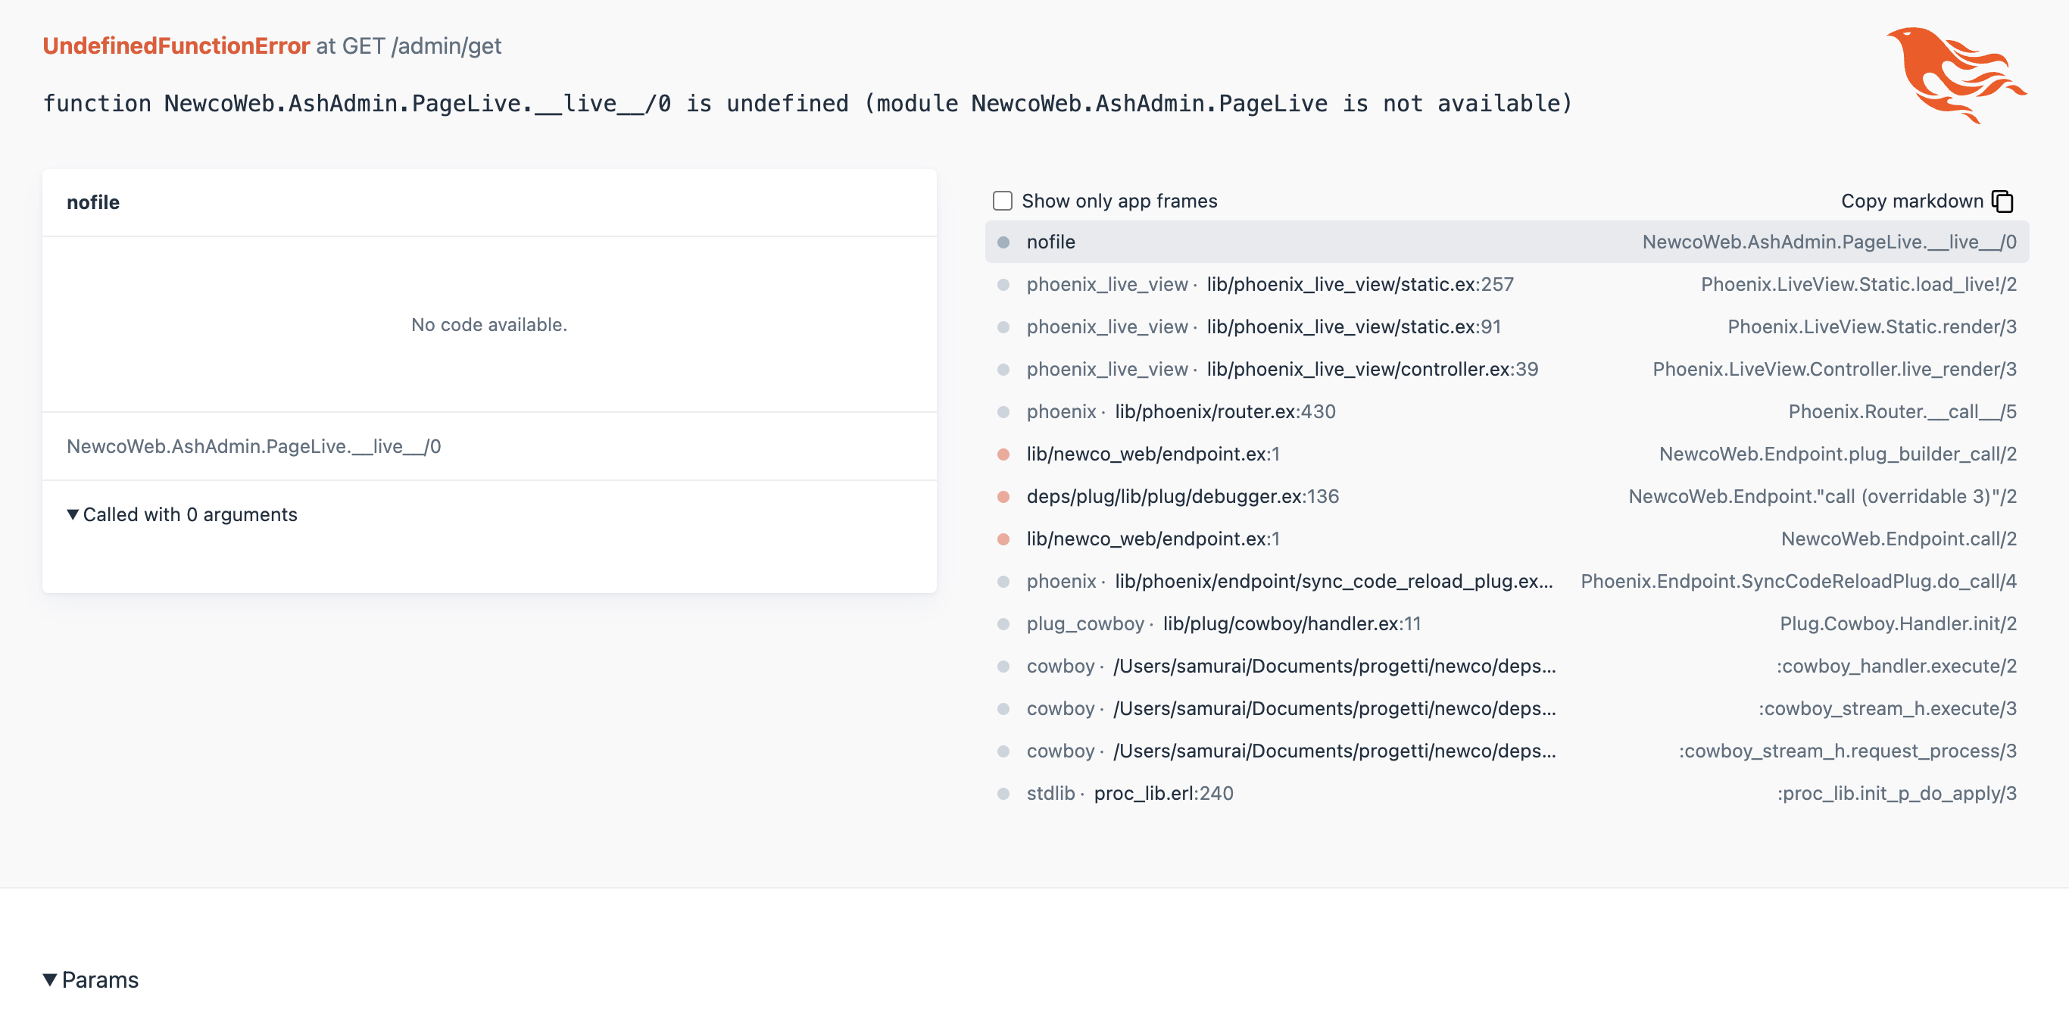Click the gray dot beside static.ex:257 frame
Screen dimensions: 2069x1015
(x=1003, y=285)
